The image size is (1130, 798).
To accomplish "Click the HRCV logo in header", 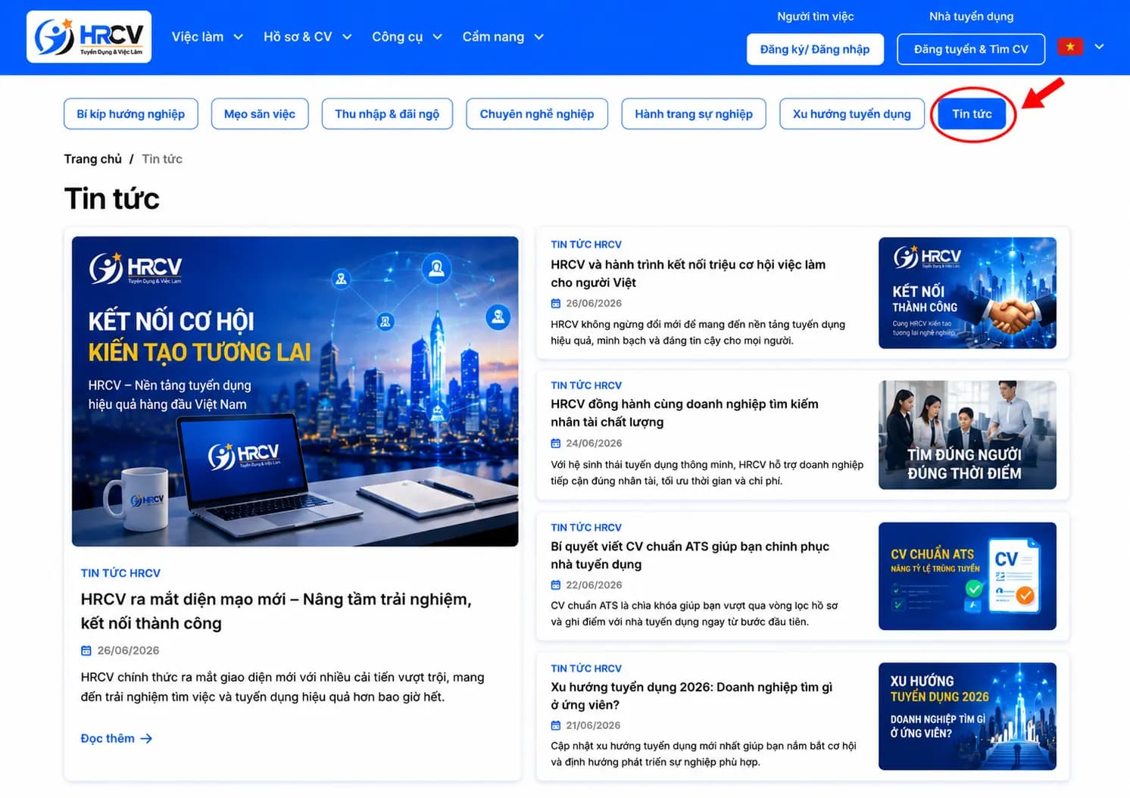I will click(89, 36).
